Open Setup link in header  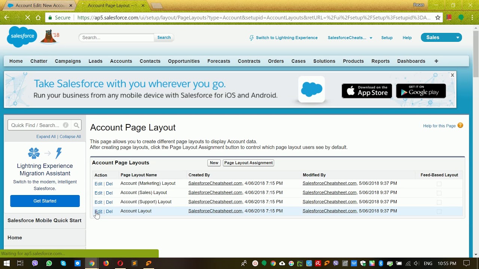[x=387, y=38]
